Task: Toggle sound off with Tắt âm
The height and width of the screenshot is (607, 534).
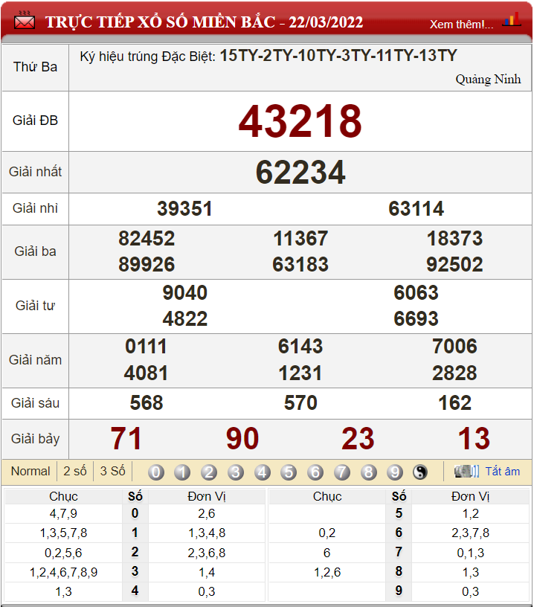Action: click(x=503, y=471)
